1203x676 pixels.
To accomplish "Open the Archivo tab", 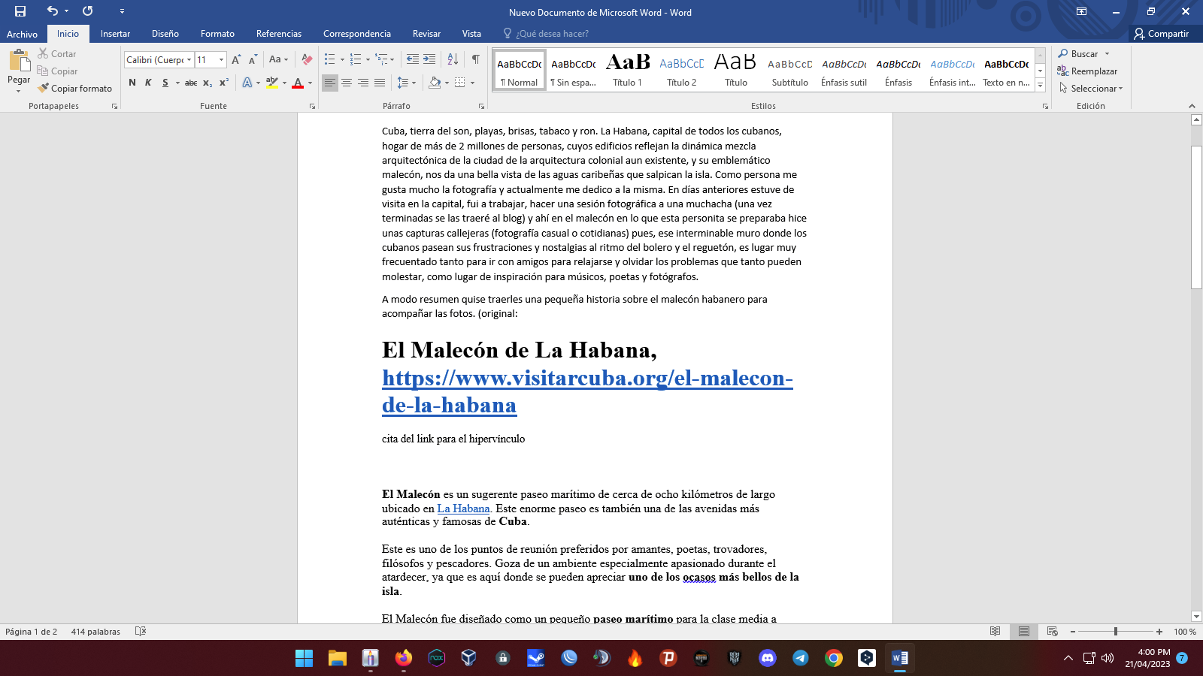I will tap(23, 34).
